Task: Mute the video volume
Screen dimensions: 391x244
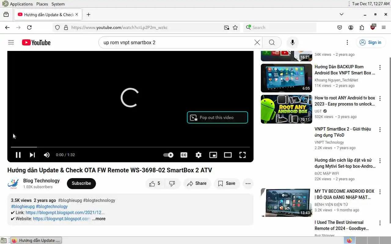Action: [x=46, y=155]
